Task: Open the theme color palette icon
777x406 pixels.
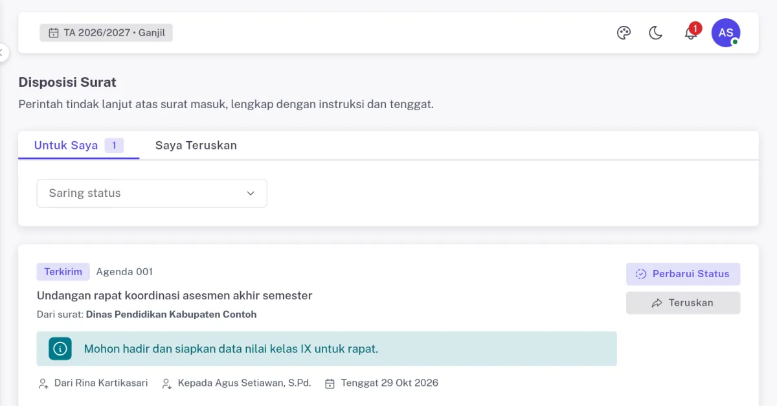Action: pyautogui.click(x=624, y=33)
